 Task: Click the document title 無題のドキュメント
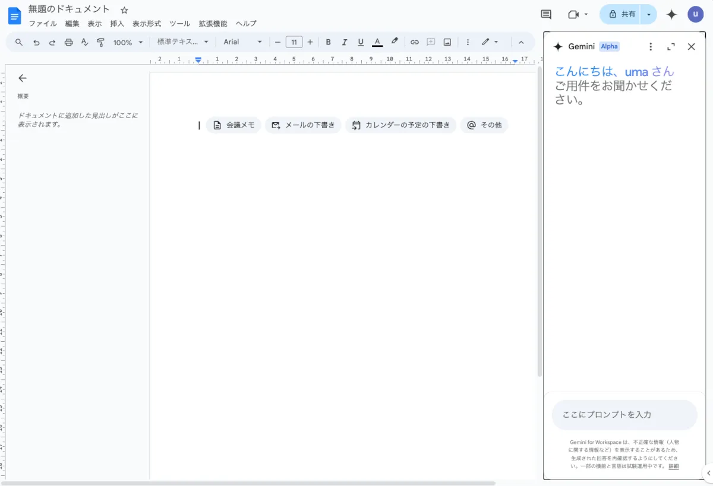point(69,9)
